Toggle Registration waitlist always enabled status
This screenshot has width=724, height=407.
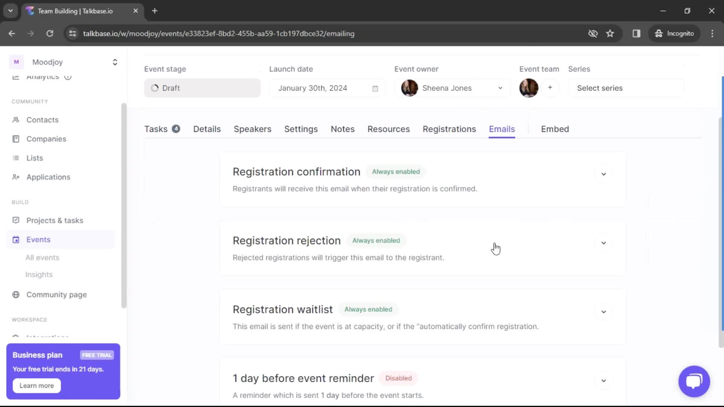pos(368,309)
